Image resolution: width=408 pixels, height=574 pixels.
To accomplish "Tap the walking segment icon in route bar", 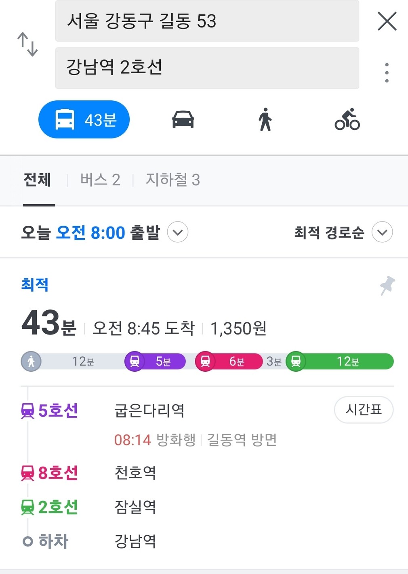I will (31, 361).
